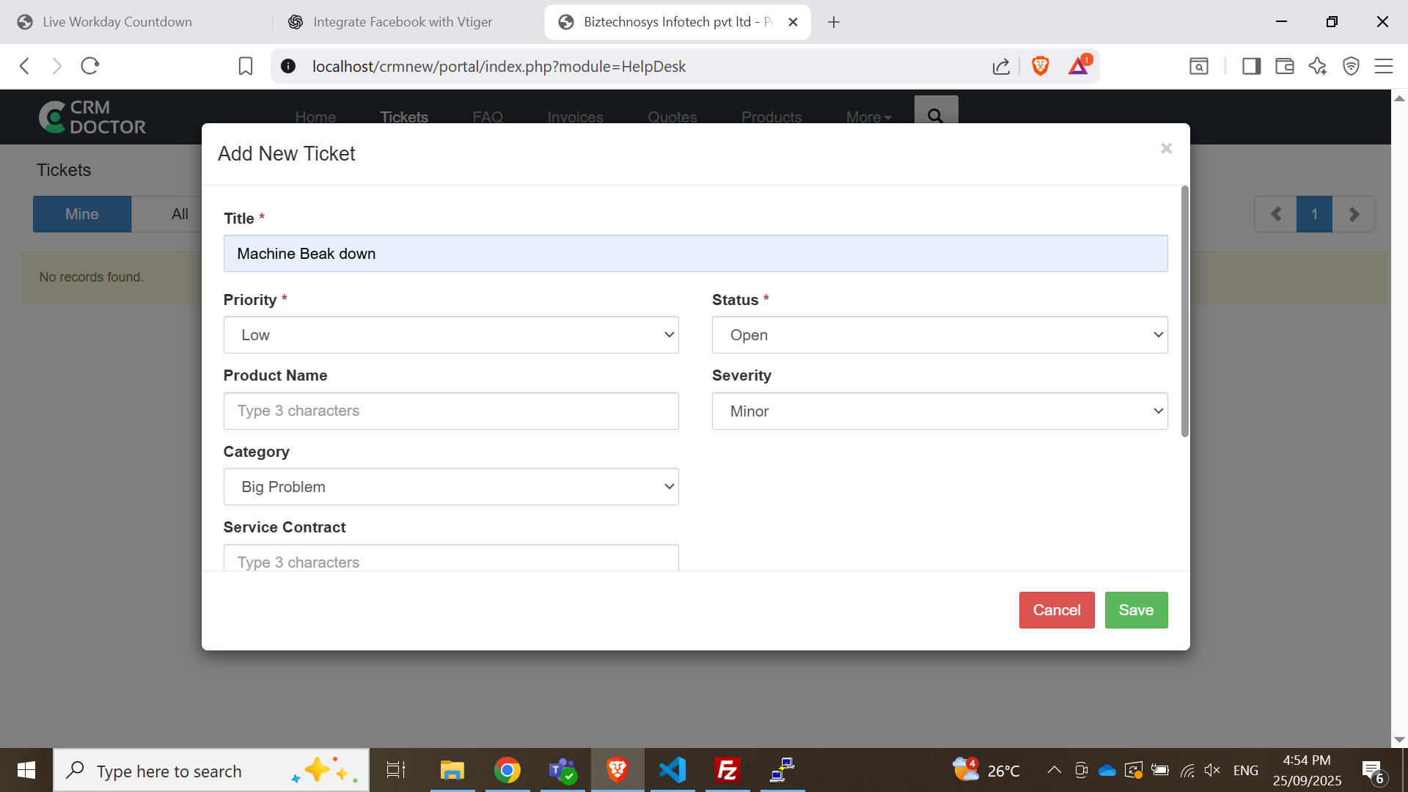Image resolution: width=1408 pixels, height=792 pixels.
Task: Bookmark this page using the bookmark icon
Action: [x=245, y=66]
